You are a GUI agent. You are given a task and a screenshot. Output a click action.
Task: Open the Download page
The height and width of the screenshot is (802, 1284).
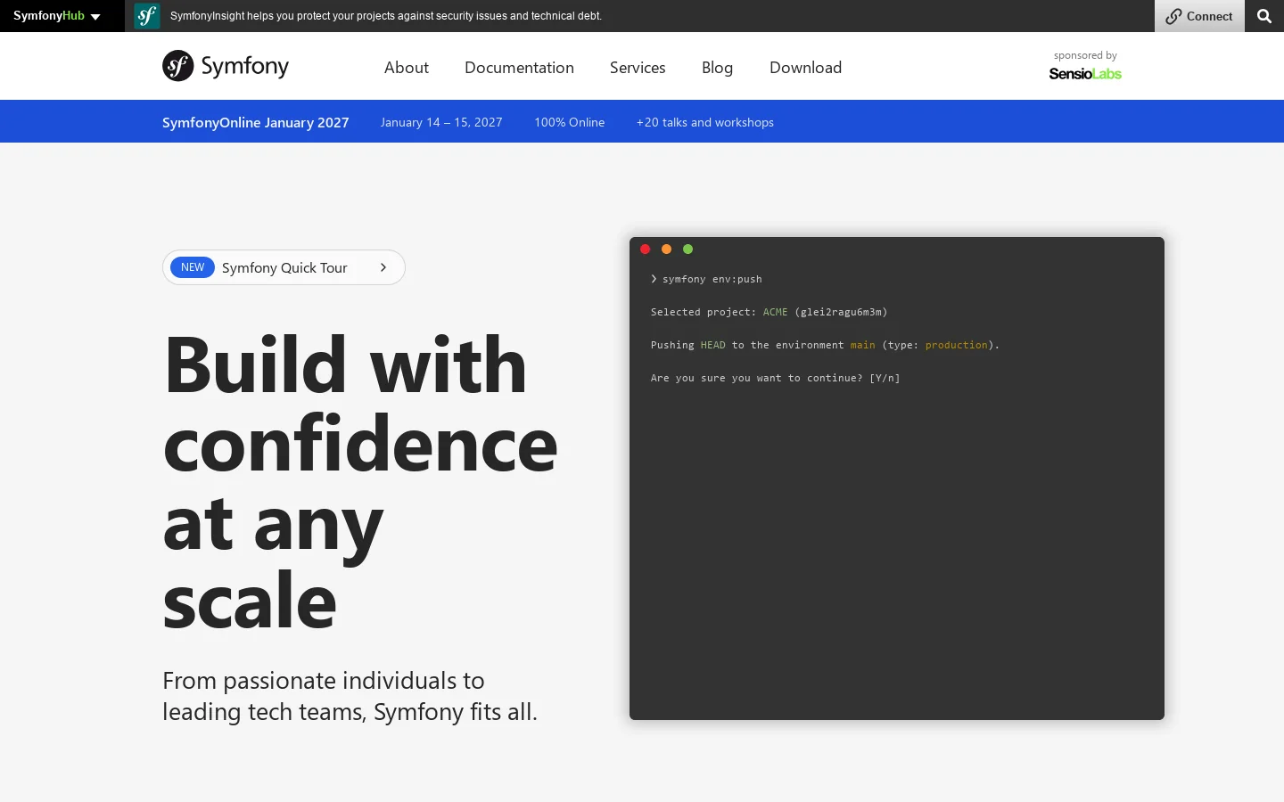(805, 68)
